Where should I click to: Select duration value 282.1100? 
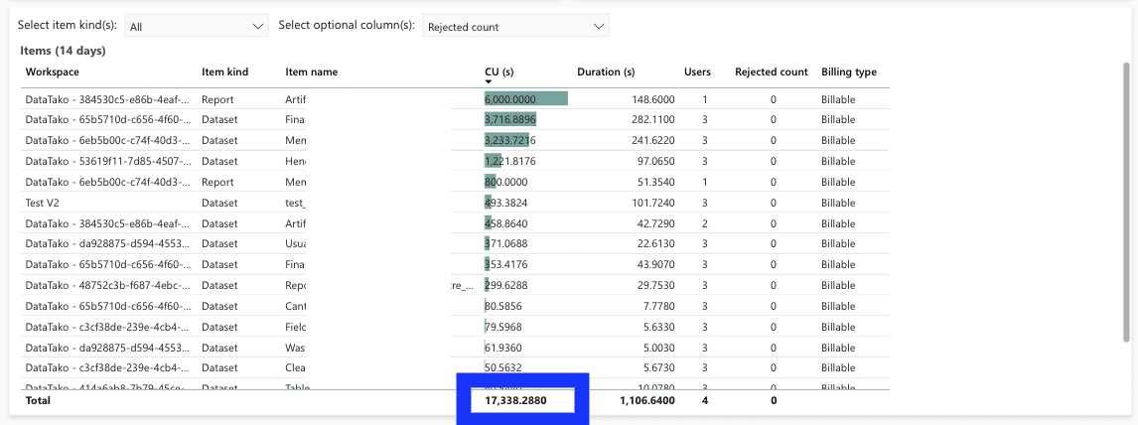coord(651,120)
